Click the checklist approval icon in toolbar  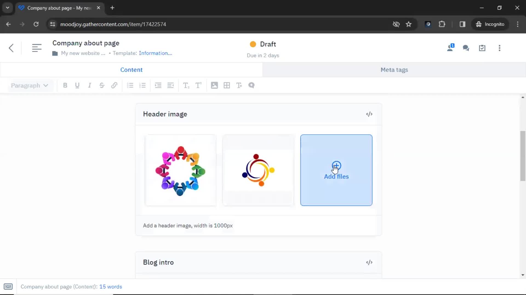[x=482, y=48]
